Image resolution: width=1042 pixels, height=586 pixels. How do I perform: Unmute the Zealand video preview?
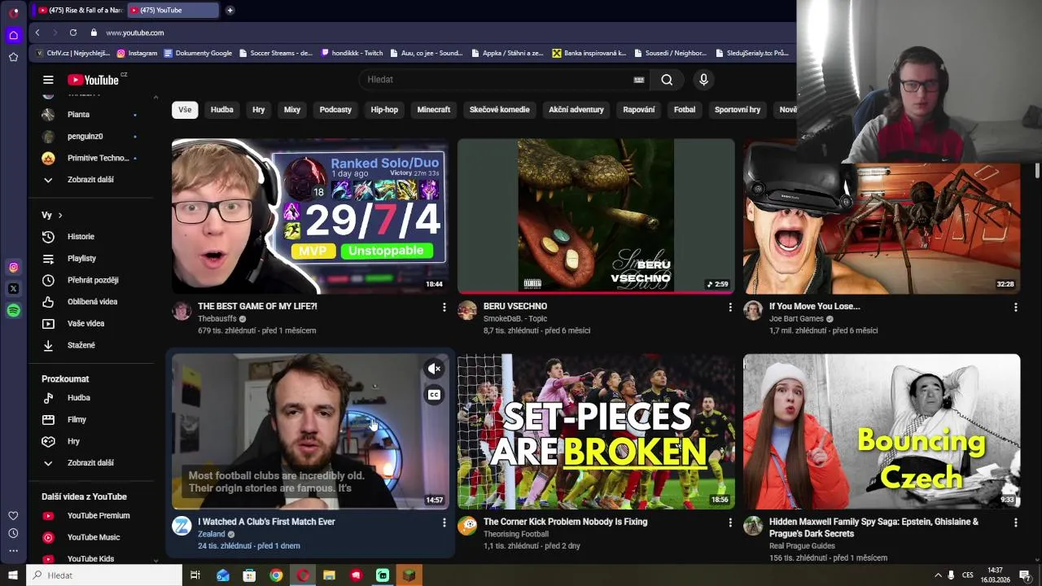click(x=434, y=369)
